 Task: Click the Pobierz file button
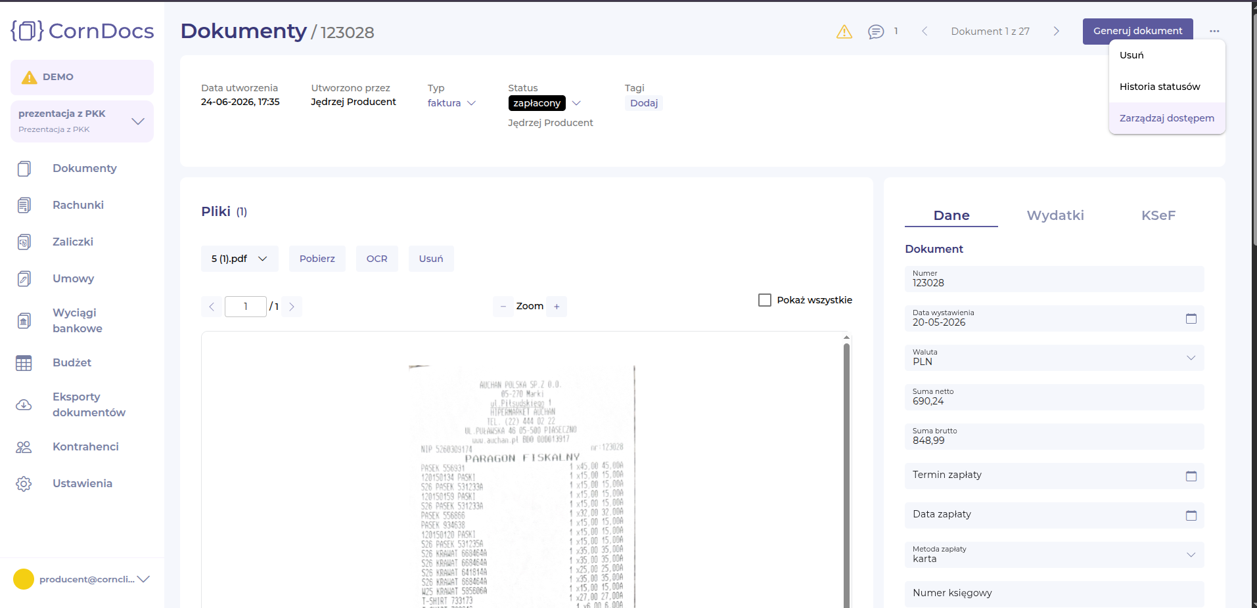[x=317, y=259]
